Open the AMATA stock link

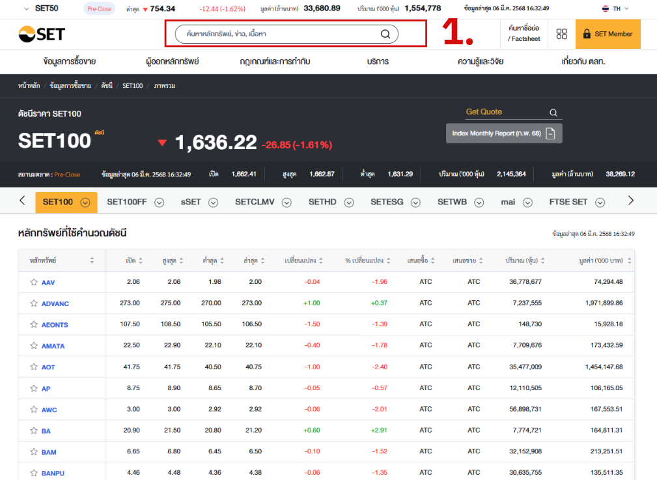pyautogui.click(x=53, y=346)
